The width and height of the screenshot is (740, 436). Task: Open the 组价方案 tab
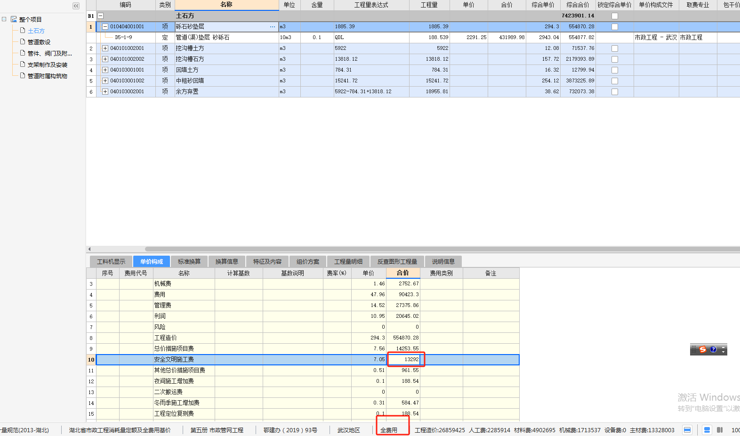(x=308, y=261)
